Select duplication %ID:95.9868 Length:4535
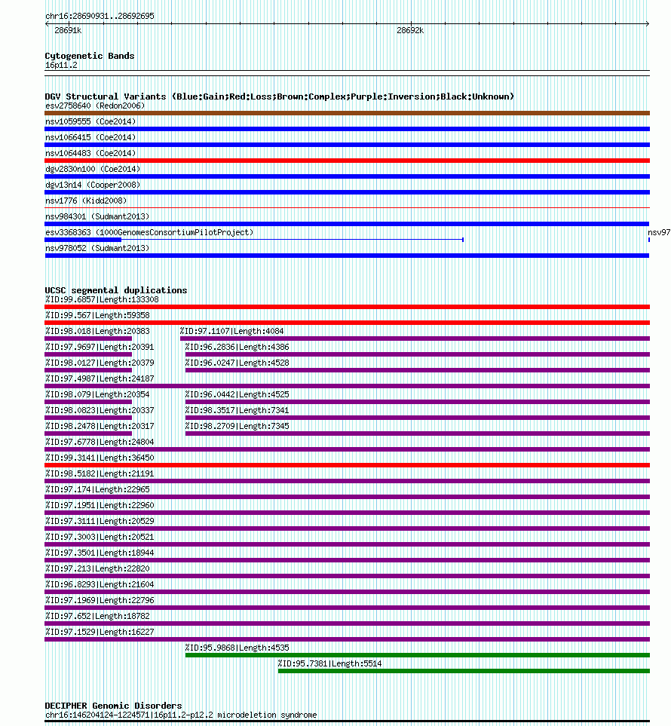Screen dimensions: 671x726 (x=237, y=648)
